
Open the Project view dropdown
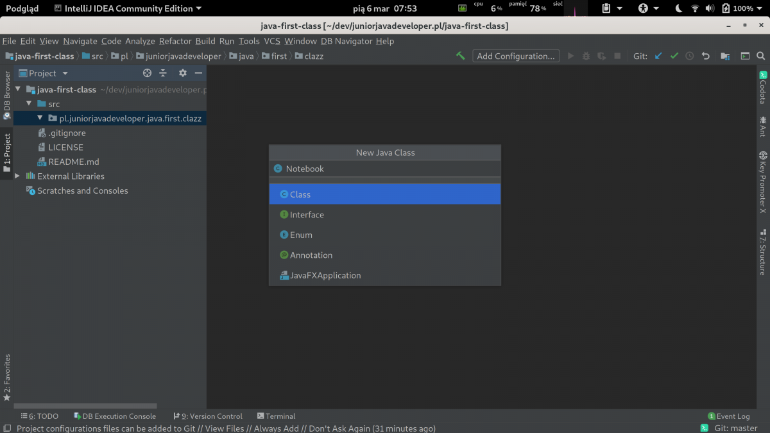(65, 73)
